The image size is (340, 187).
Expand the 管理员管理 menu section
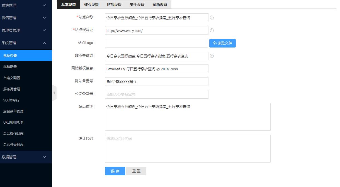pos(26,30)
